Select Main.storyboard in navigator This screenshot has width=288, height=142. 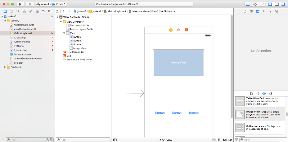tap(27, 33)
